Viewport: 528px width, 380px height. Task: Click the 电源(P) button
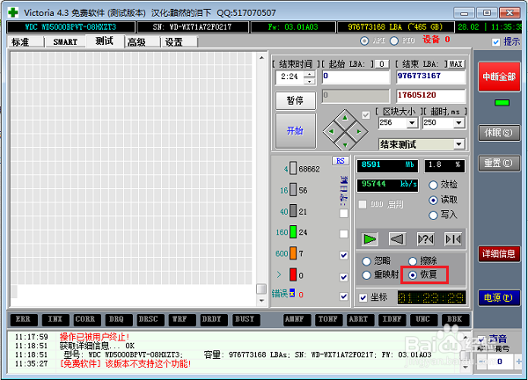(x=499, y=298)
